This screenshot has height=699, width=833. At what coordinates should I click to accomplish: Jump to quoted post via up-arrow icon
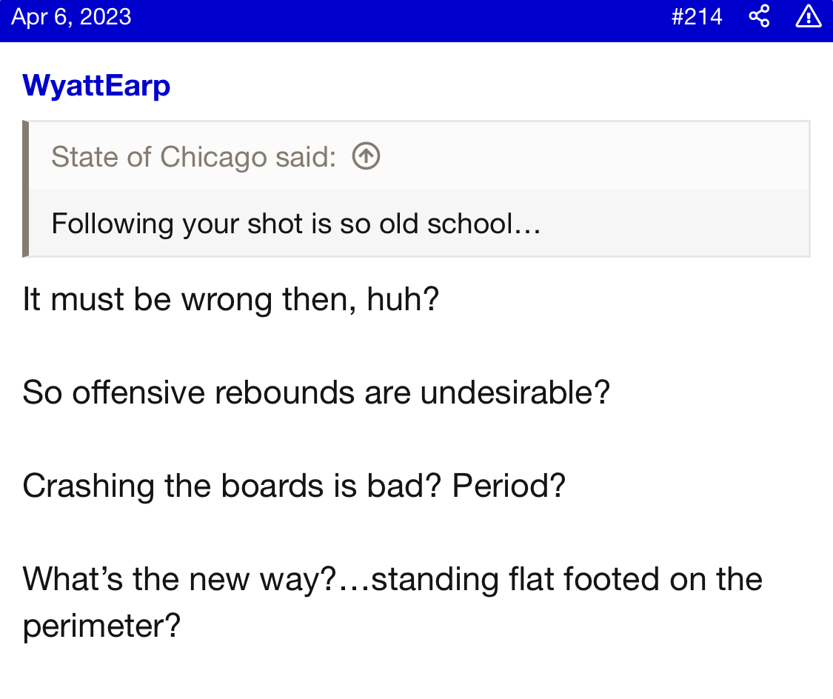click(366, 156)
